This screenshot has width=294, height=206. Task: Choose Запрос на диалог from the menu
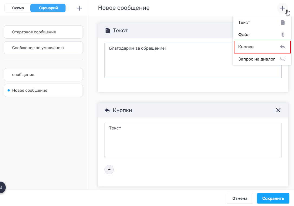pos(256,59)
